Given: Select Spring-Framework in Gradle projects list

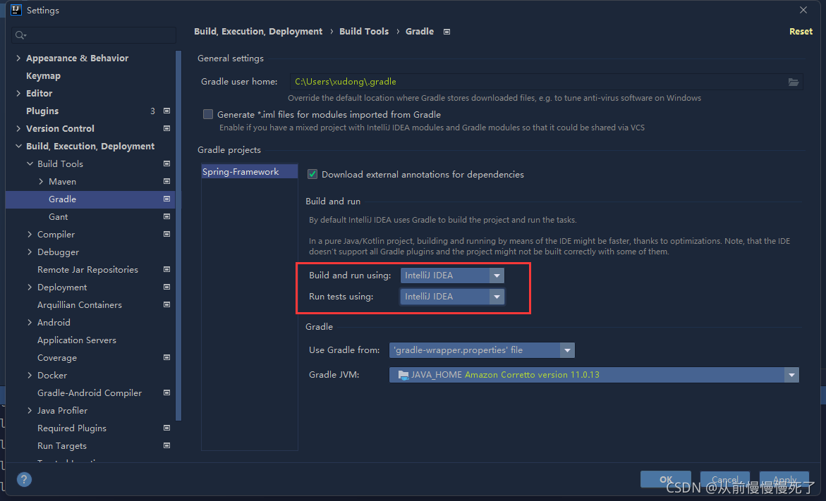Looking at the screenshot, I should pyautogui.click(x=250, y=171).
